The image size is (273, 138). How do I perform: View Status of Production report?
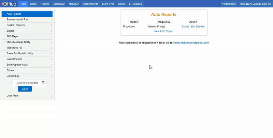[x=185, y=27]
